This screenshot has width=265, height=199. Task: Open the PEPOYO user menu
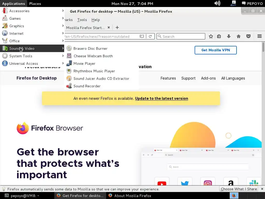[x=252, y=4]
